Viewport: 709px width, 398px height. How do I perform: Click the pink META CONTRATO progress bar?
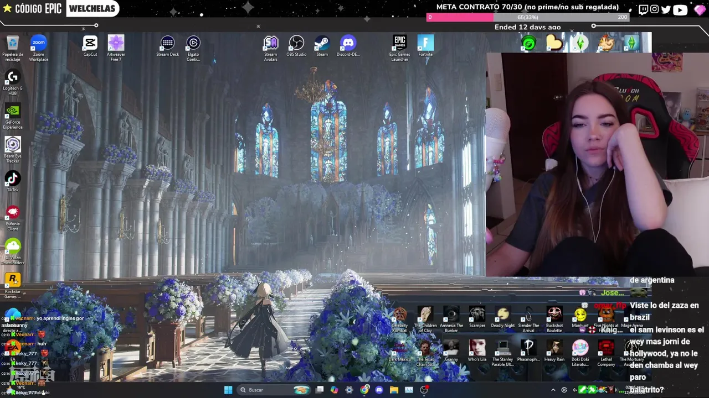coord(527,17)
